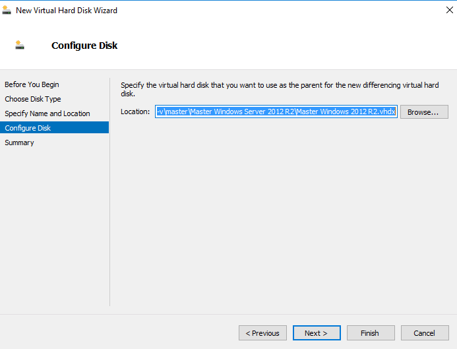Click the 'New Virtual Hard Disk Wizard' title text
The width and height of the screenshot is (457, 349).
67,11
